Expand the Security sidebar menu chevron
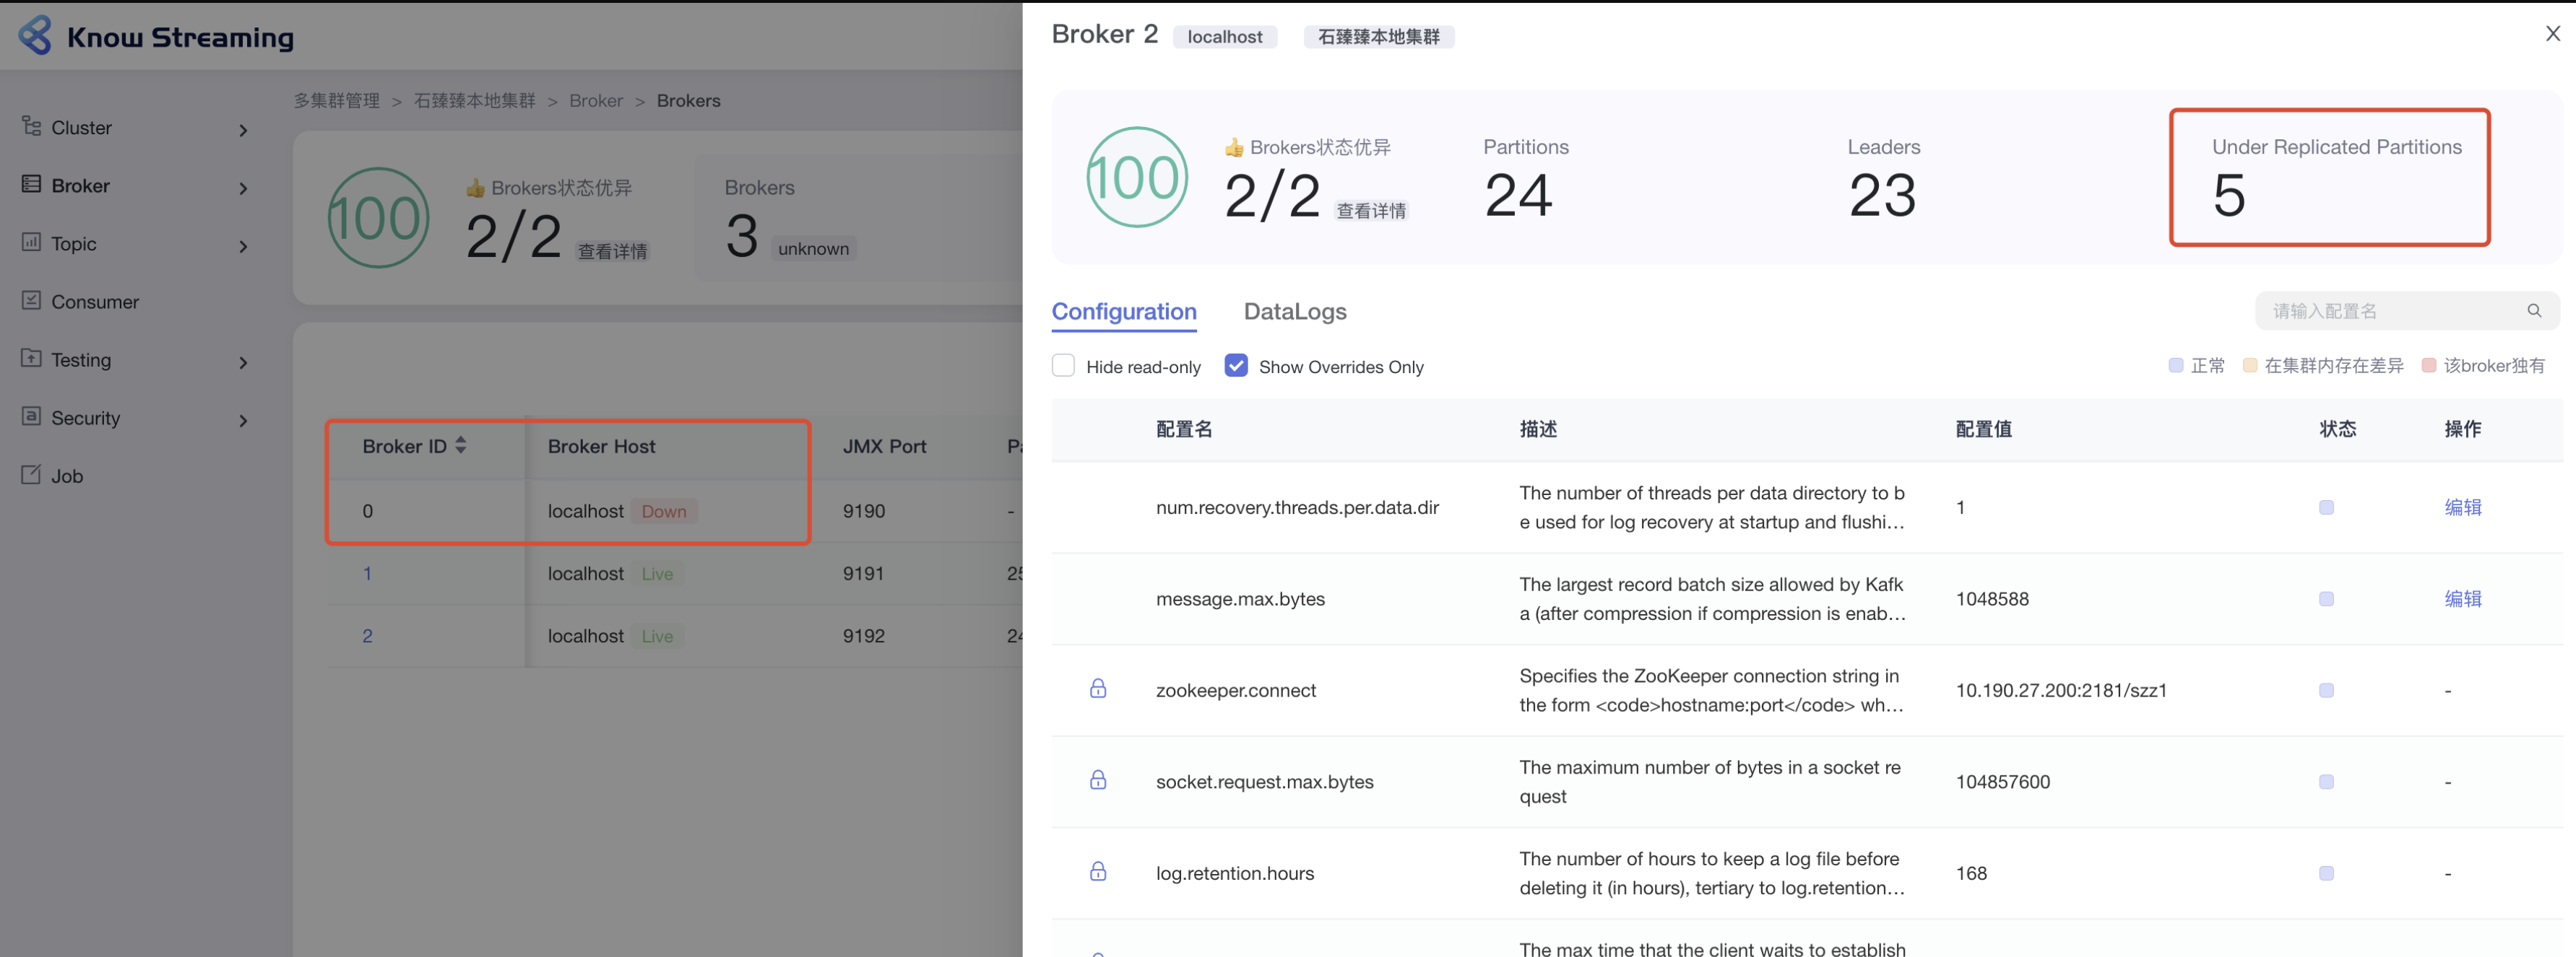 click(x=243, y=421)
